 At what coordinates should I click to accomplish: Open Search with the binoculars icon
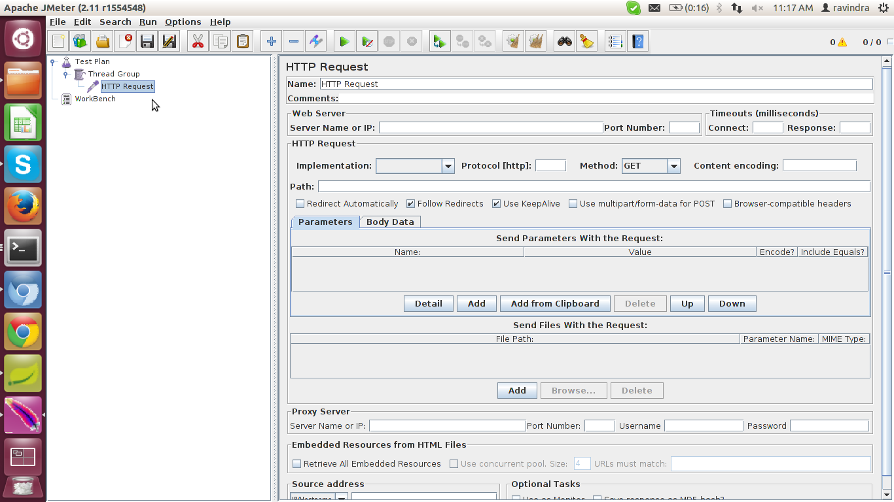[x=565, y=42]
